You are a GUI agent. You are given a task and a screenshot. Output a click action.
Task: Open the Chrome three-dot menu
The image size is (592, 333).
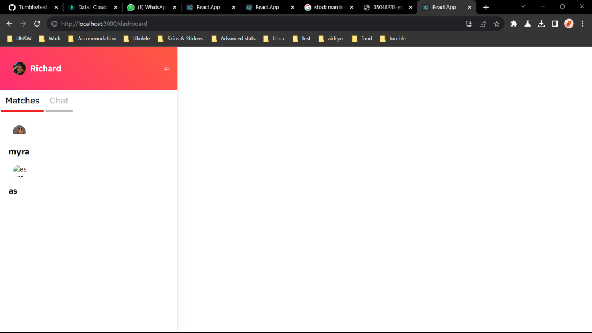583,24
